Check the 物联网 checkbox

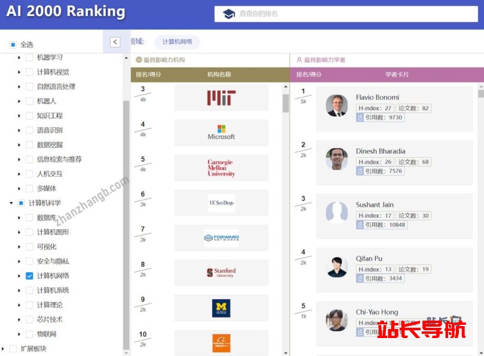(x=29, y=334)
